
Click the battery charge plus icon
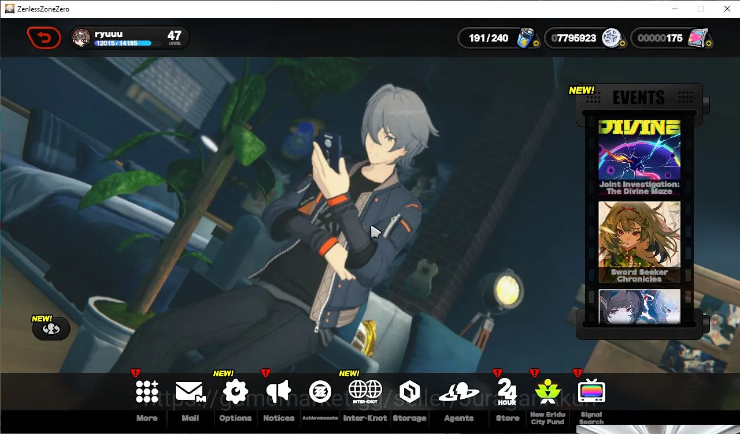point(536,43)
